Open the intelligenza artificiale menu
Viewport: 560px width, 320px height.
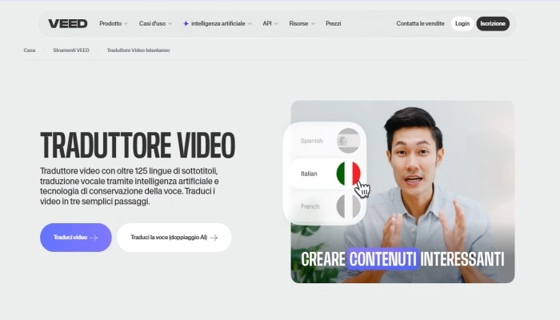218,23
